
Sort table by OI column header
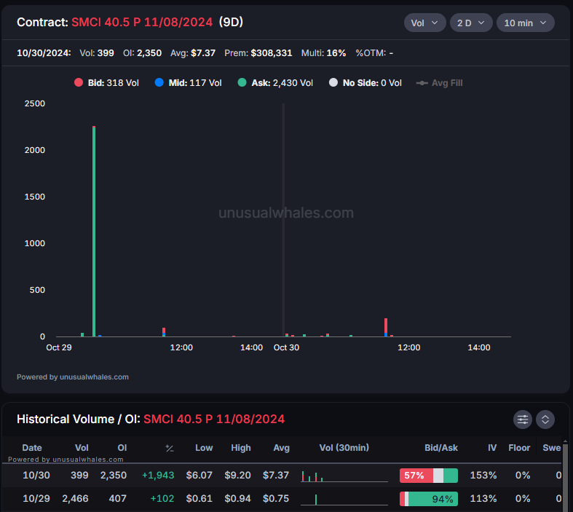(x=122, y=448)
